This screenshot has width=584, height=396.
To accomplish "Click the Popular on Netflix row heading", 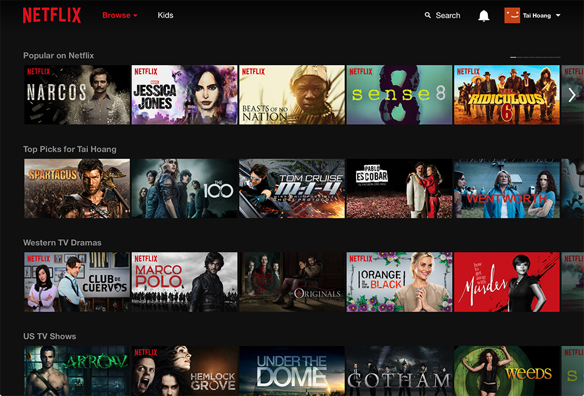I will click(58, 55).
